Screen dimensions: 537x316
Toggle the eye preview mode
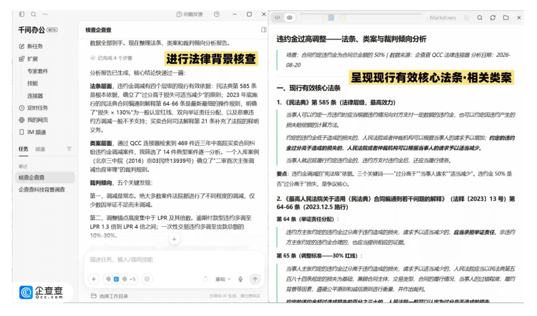point(290,17)
